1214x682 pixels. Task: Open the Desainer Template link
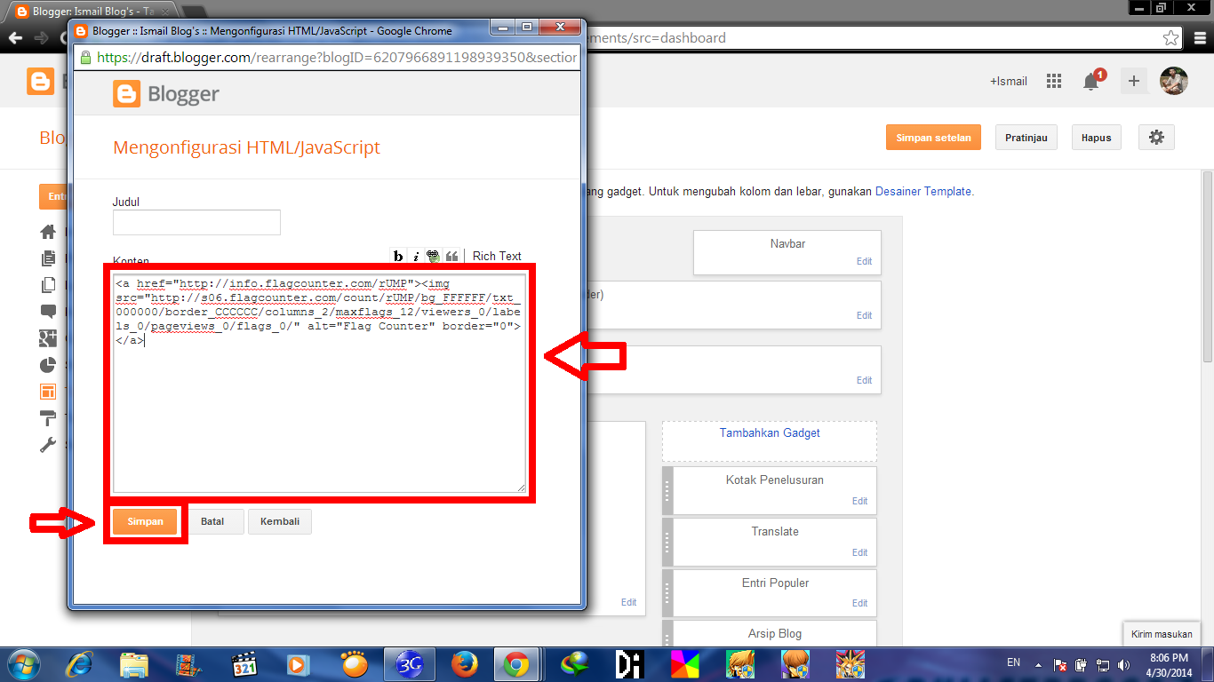pyautogui.click(x=923, y=191)
